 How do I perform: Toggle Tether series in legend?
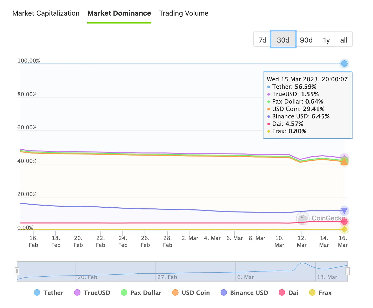coord(48,293)
